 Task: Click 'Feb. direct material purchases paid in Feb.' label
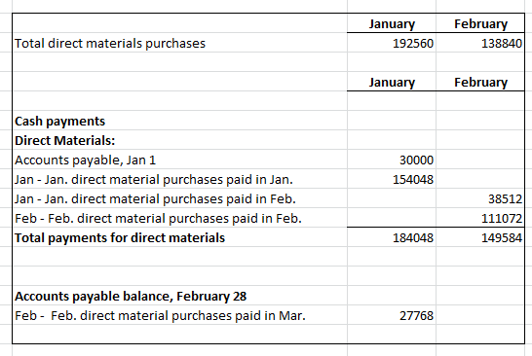coord(158,219)
